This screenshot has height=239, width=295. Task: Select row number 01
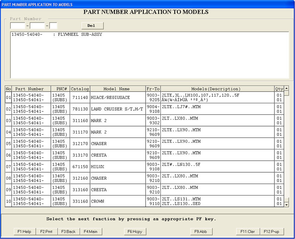point(8,97)
